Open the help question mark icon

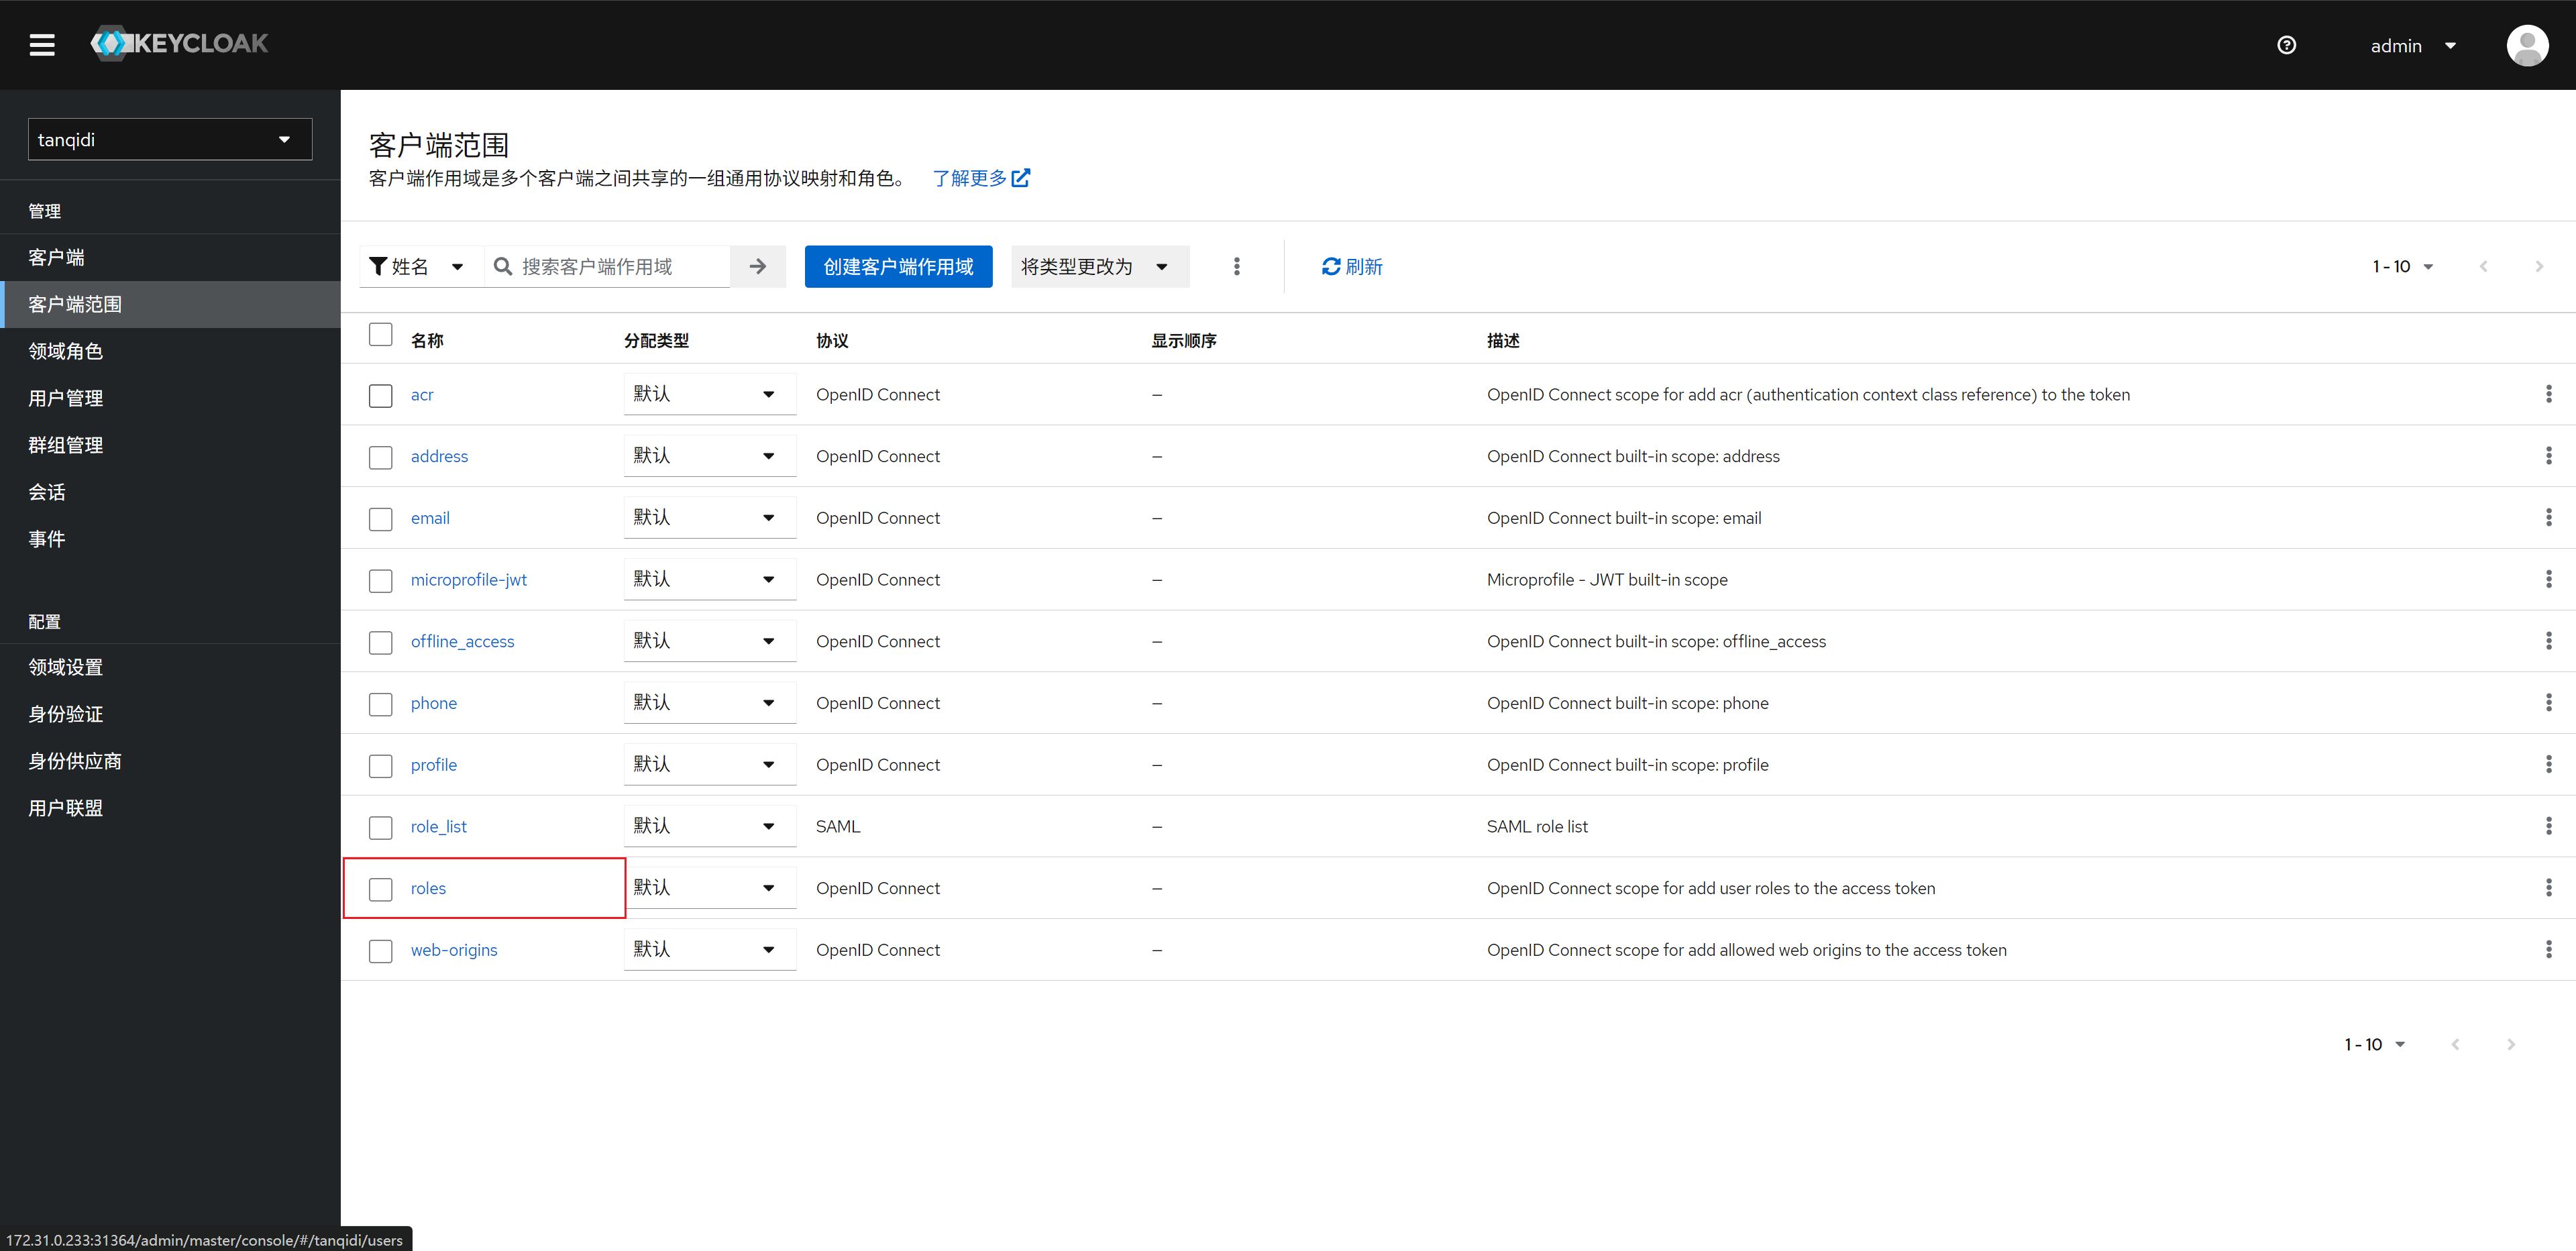[x=2286, y=45]
